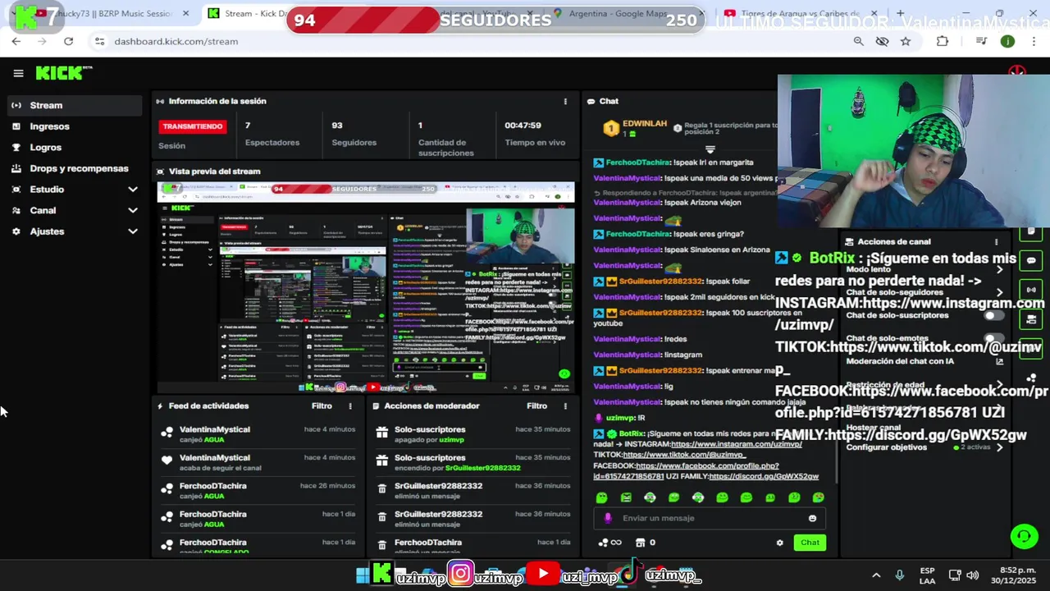Open a new browser tab
The width and height of the screenshot is (1050, 591).
[x=900, y=13]
